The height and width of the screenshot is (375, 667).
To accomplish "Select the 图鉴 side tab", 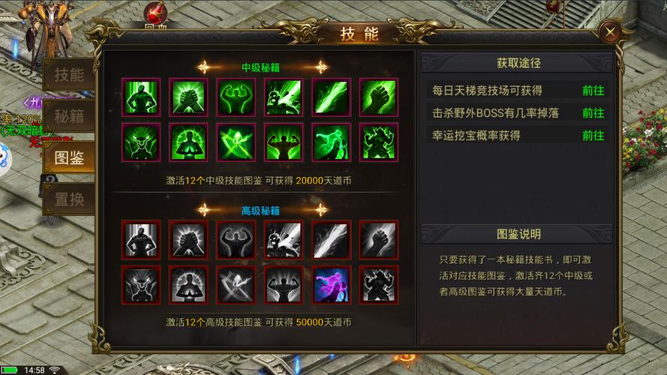I will pyautogui.click(x=69, y=157).
